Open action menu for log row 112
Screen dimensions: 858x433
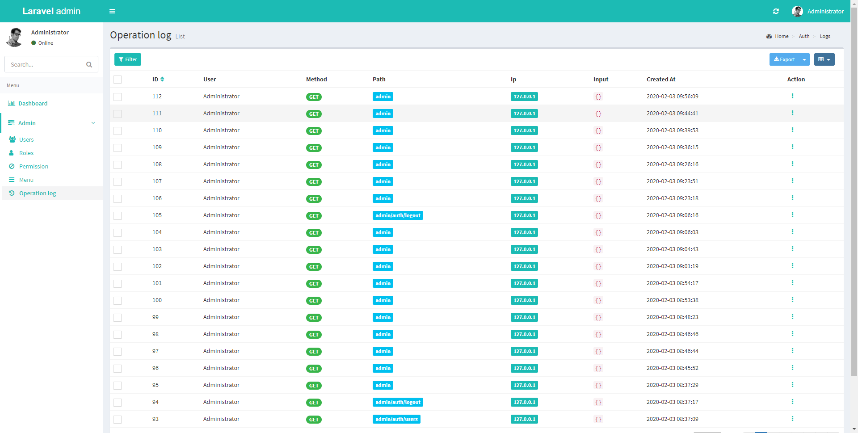792,96
